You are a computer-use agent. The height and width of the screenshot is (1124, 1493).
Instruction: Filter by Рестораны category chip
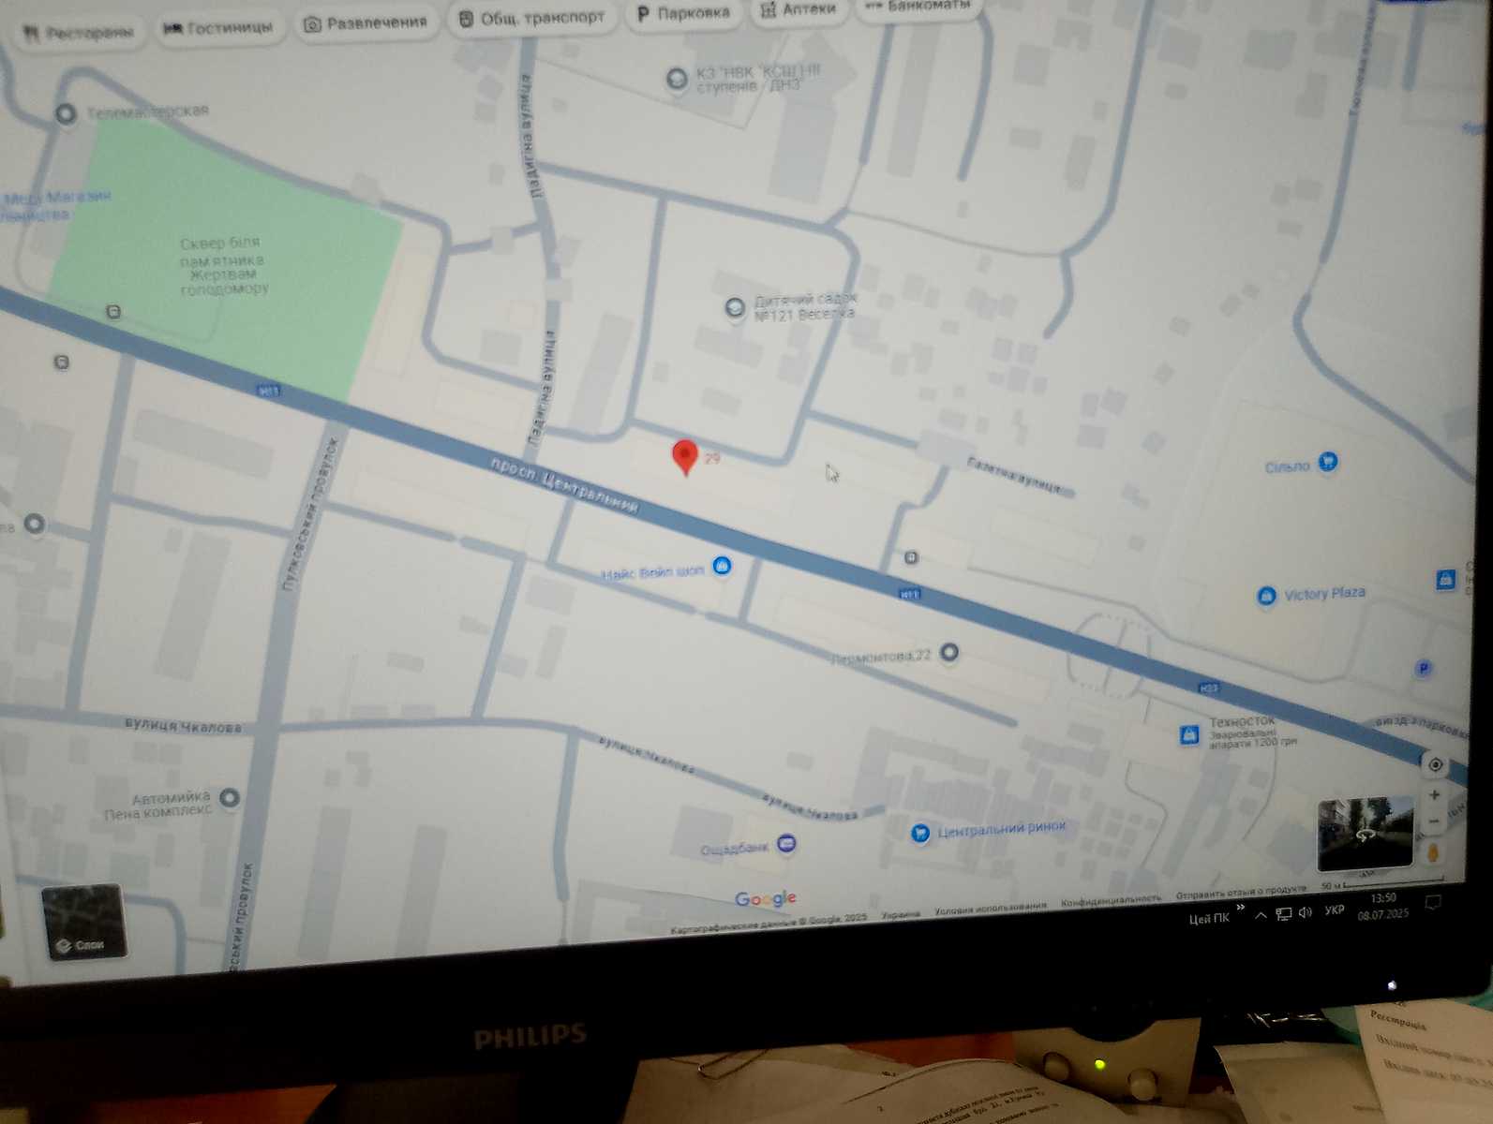[x=79, y=34]
